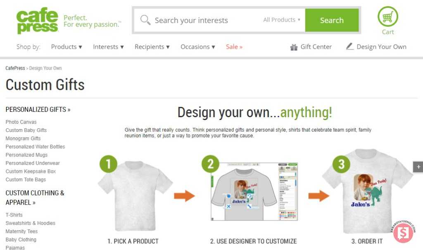Open Sweatshirts & Hoodies category

[30, 223]
